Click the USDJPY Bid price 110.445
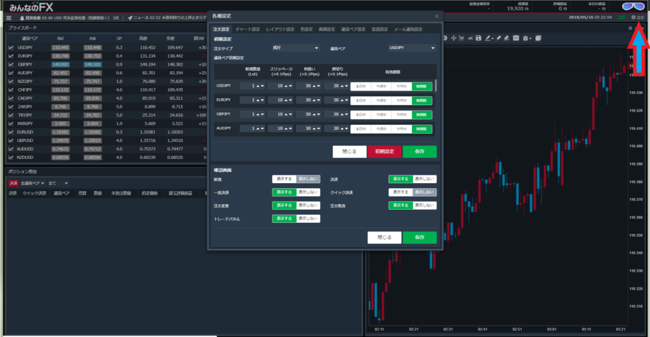Viewport: 650px width, 337px height. click(60, 48)
